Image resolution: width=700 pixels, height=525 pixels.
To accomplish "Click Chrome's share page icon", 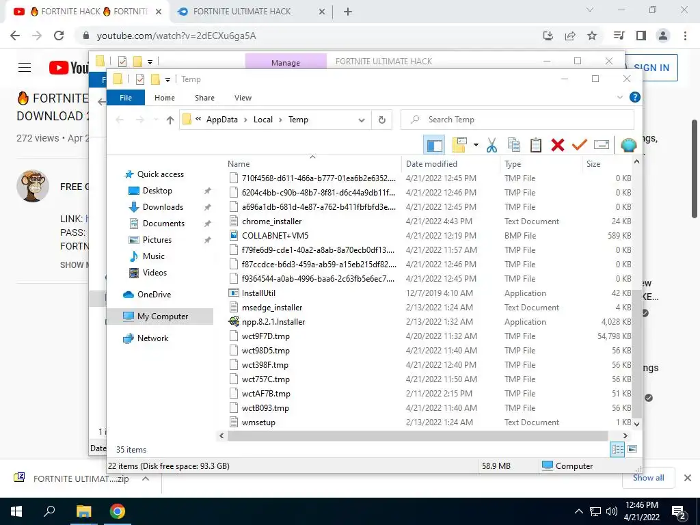I will [x=570, y=36].
